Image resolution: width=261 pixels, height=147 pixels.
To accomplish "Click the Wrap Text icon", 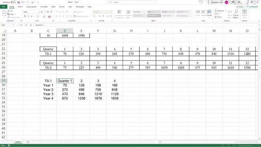I will click(x=75, y=12).
